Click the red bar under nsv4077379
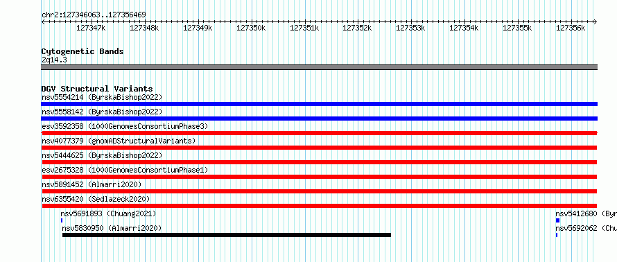Screen dimensions: 617x262 coord(320,148)
